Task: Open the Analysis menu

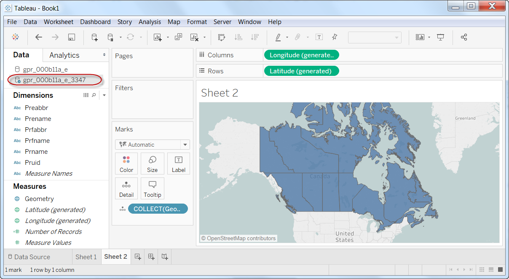Action: (x=150, y=21)
